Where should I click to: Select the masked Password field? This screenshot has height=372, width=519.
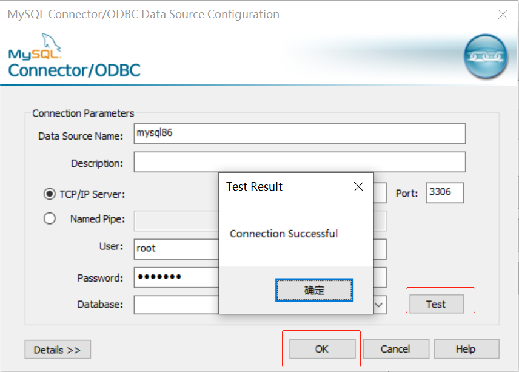[176, 277]
